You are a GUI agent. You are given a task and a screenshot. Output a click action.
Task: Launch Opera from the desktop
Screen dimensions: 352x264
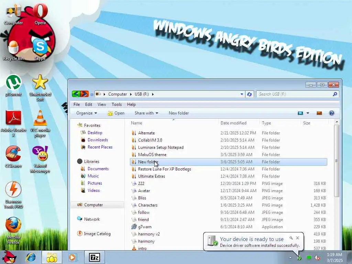pyautogui.click(x=40, y=14)
